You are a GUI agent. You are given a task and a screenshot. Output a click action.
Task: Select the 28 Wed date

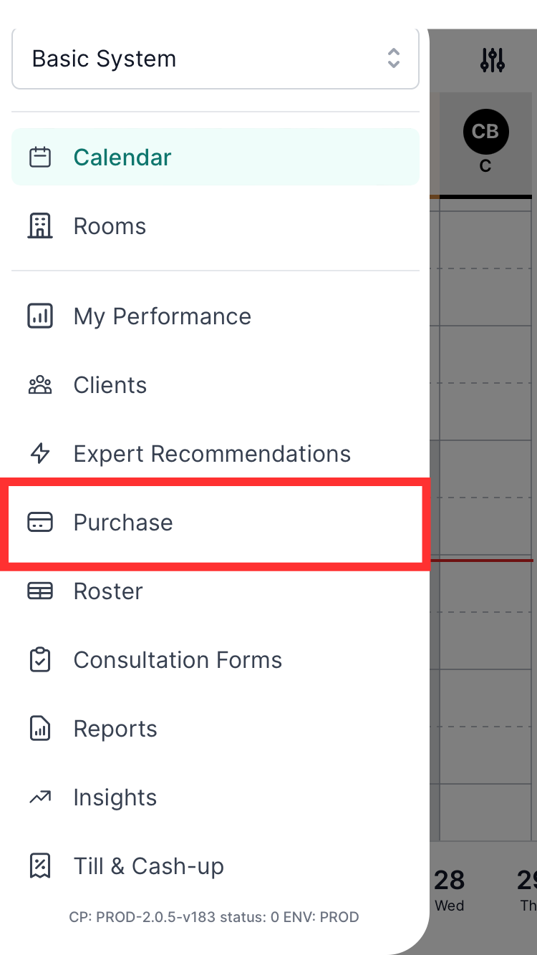click(x=449, y=888)
